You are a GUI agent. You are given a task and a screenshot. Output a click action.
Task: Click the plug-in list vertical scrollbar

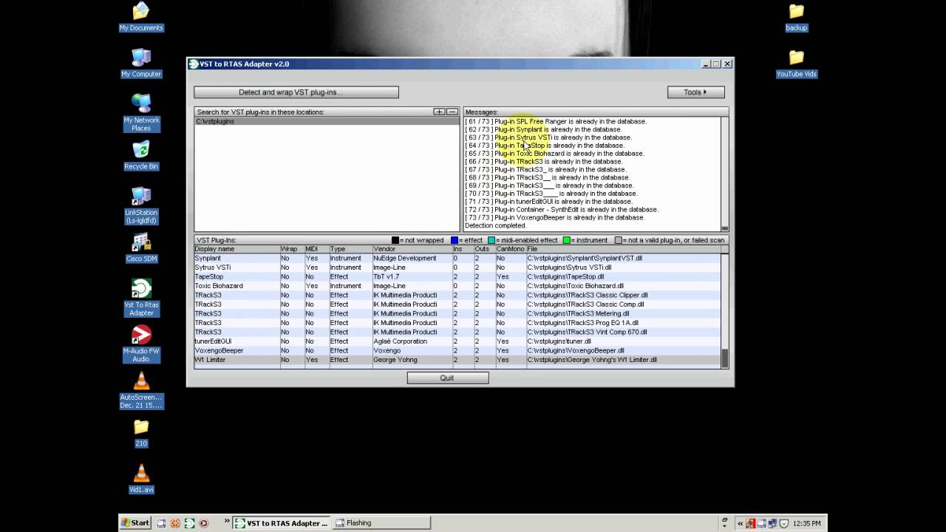point(725,310)
